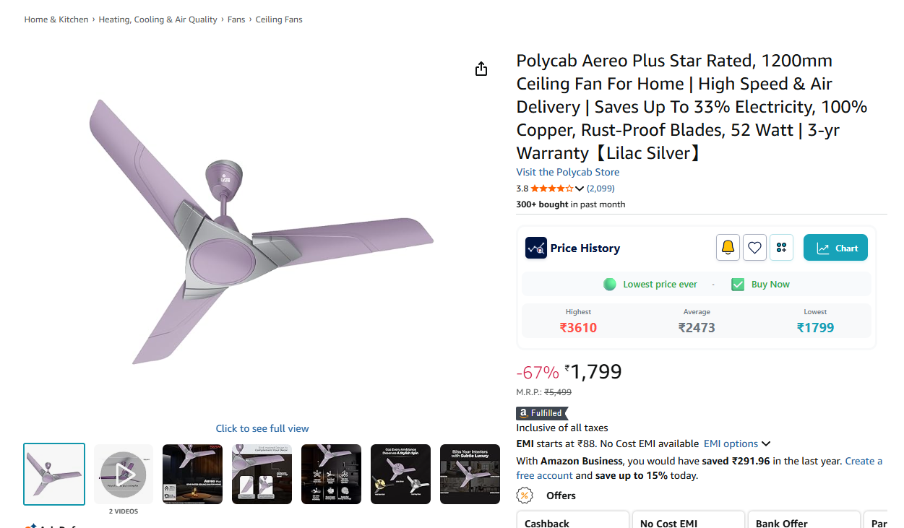The image size is (904, 528).
Task: Add product to wishlist with heart icon
Action: pyautogui.click(x=754, y=248)
